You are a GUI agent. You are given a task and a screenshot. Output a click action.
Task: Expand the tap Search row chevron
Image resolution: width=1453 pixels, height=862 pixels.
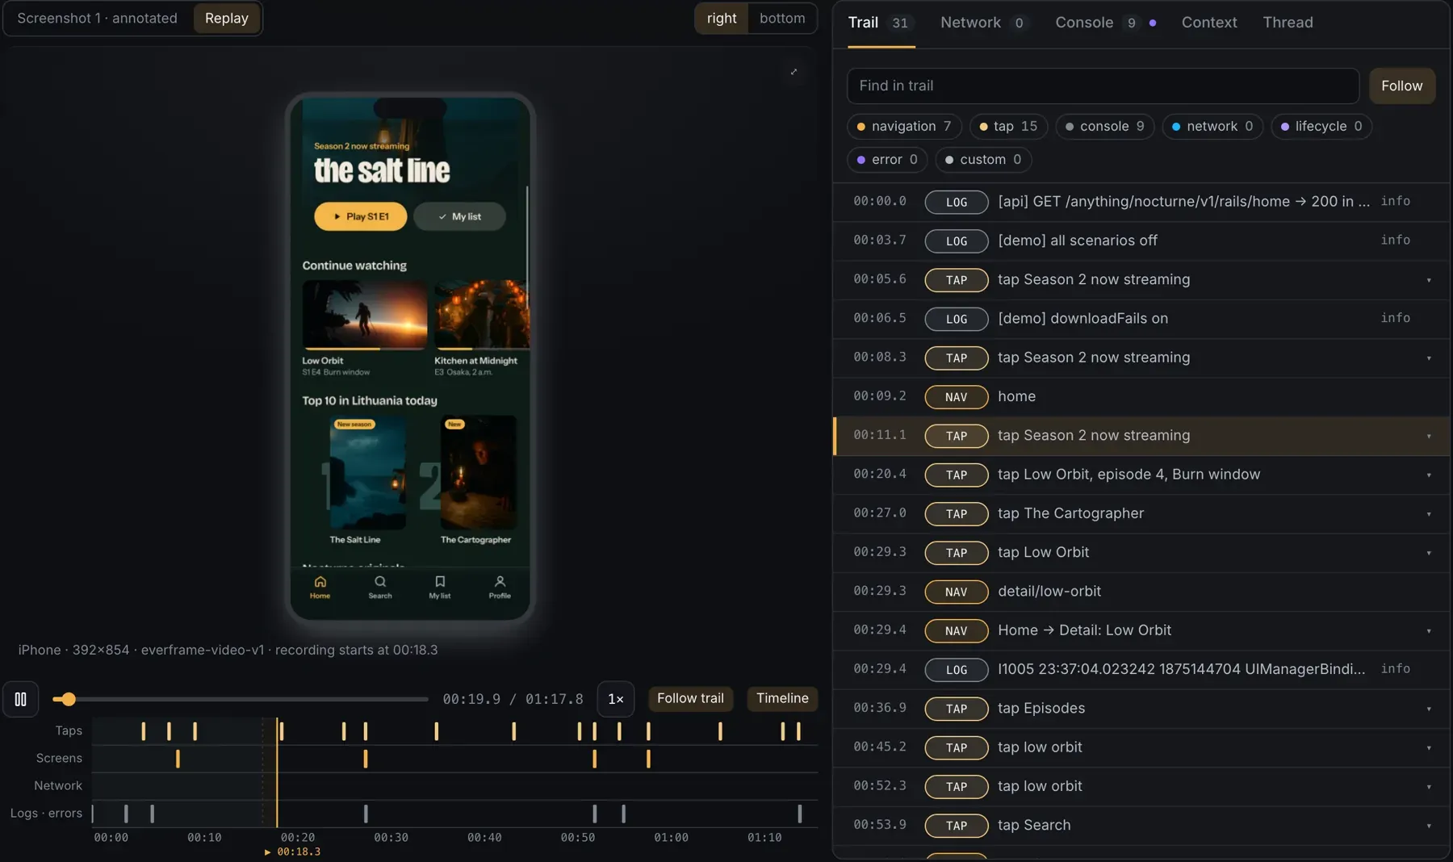pyautogui.click(x=1429, y=826)
